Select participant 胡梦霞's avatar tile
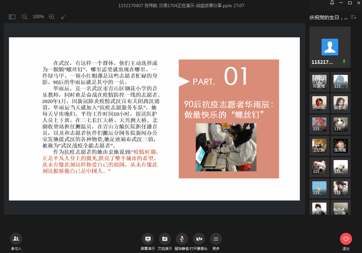362x253 pixels. (341, 103)
